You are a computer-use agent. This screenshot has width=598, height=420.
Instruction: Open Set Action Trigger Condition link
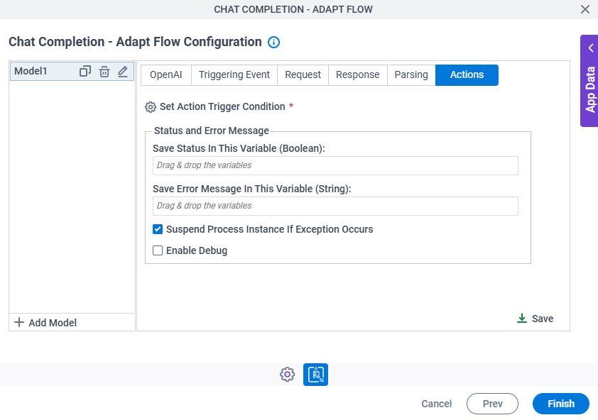(x=222, y=106)
